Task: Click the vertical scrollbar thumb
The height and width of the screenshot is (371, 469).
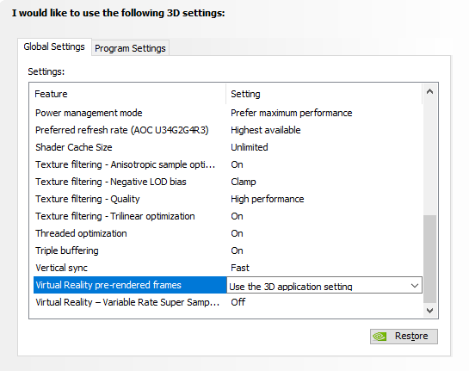Action: click(x=429, y=259)
